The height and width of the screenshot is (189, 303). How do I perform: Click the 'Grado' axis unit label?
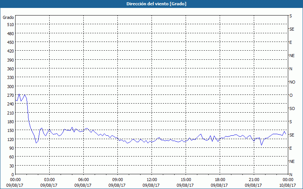(8, 17)
